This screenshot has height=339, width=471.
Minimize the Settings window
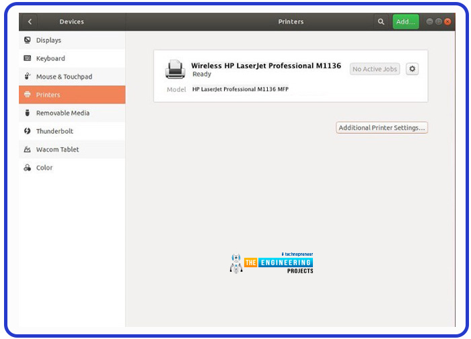pos(429,21)
